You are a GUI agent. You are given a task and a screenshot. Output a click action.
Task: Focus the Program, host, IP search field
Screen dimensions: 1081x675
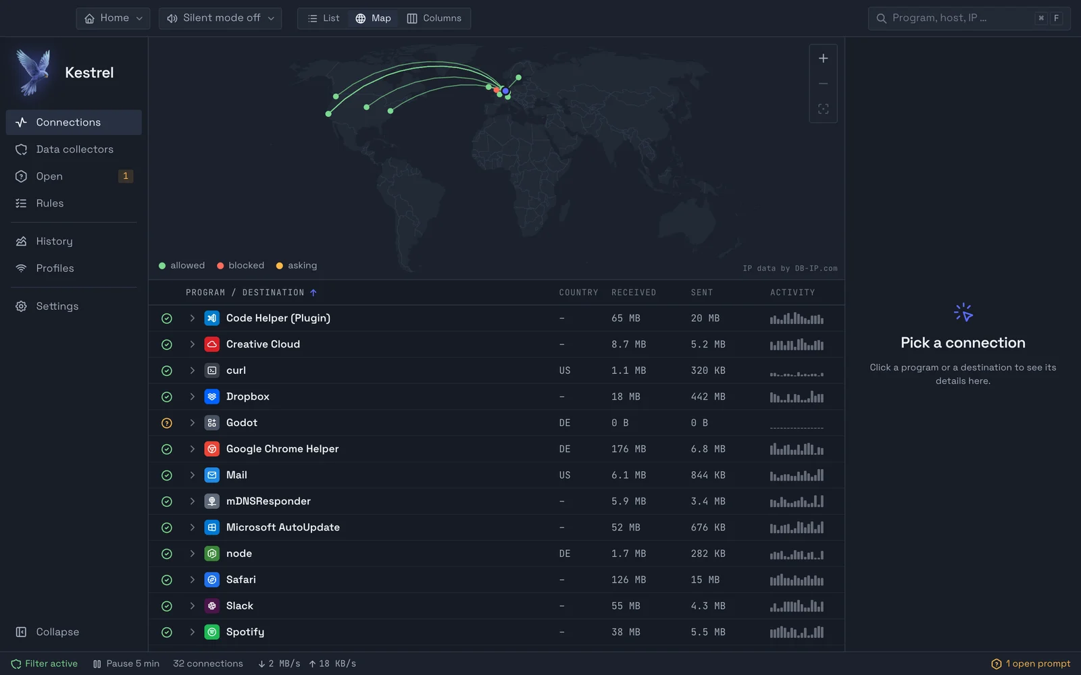click(x=969, y=18)
